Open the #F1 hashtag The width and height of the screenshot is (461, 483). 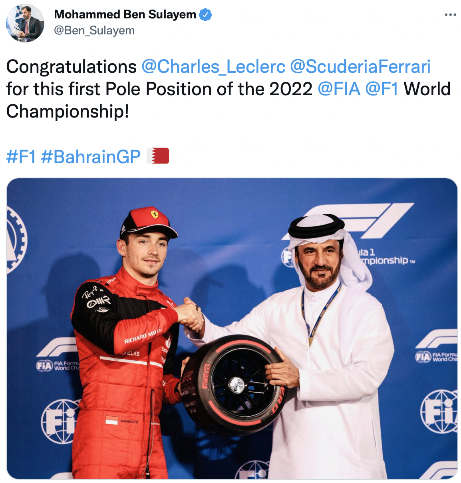pos(21,157)
